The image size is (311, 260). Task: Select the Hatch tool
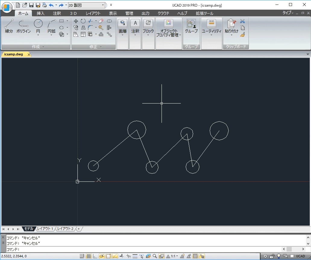(62, 34)
